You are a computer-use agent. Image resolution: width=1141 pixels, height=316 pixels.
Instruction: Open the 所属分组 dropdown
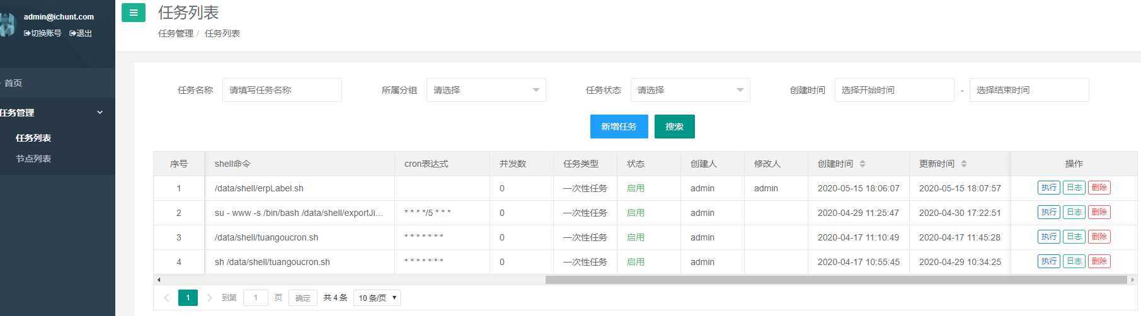tap(486, 90)
